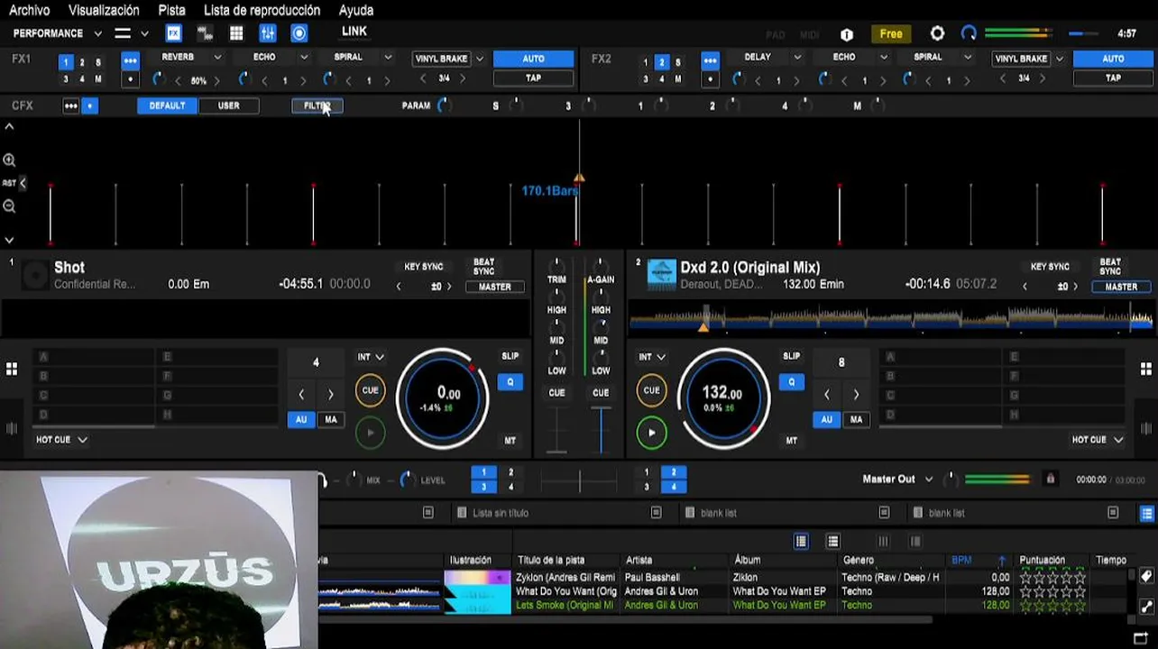The height and width of the screenshot is (649, 1158).
Task: Adjust the CFX PARAM knob
Action: [x=443, y=105]
